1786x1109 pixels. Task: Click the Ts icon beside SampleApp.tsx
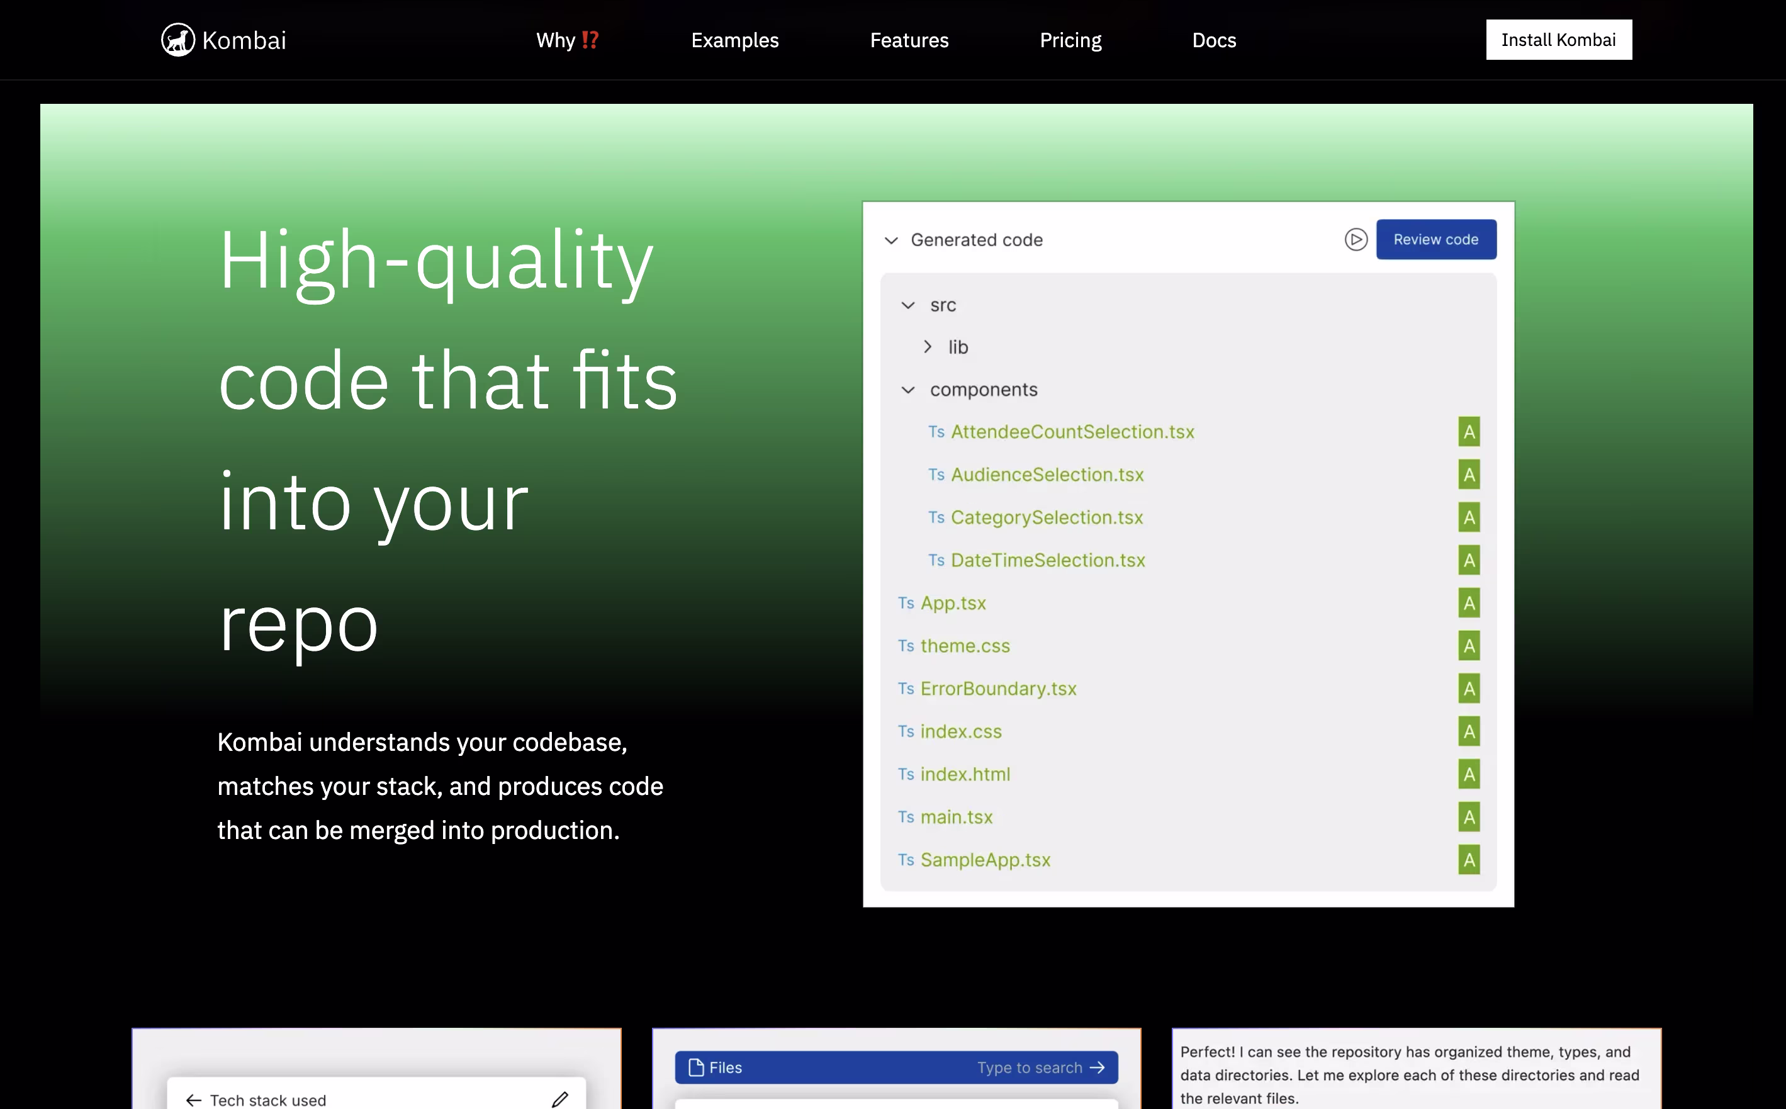(x=906, y=860)
